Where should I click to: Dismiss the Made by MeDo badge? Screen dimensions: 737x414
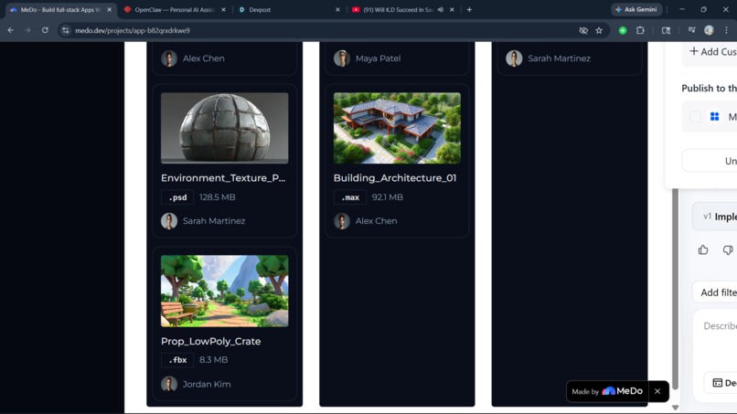[x=657, y=391]
